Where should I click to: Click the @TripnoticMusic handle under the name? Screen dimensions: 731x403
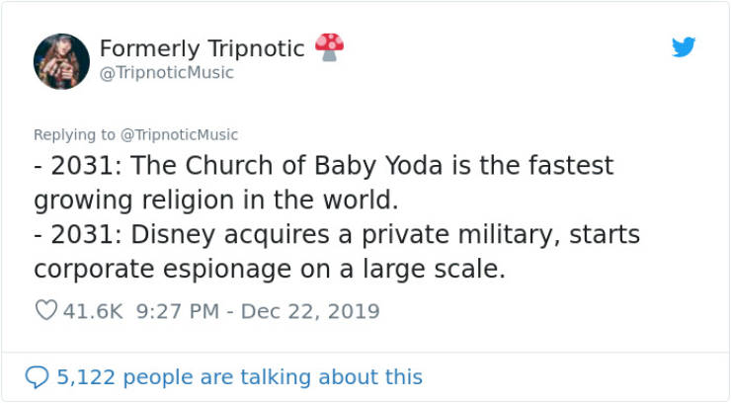click(167, 73)
